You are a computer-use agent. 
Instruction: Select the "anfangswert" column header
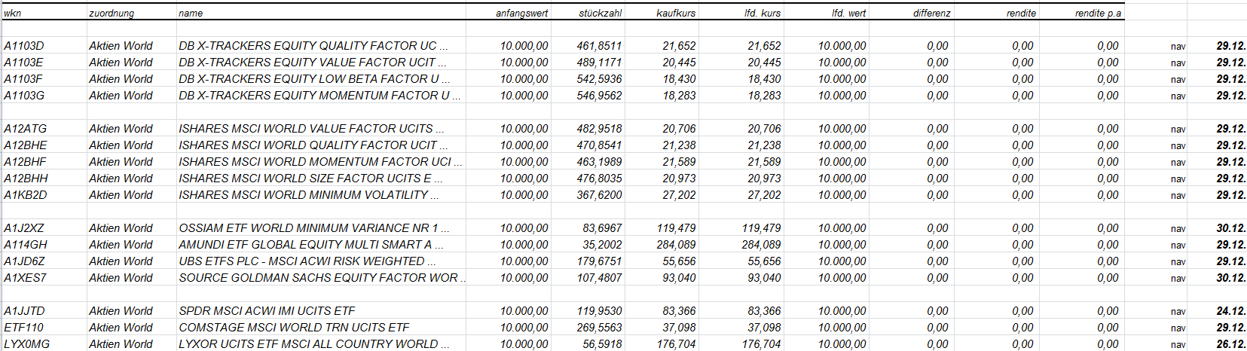click(x=521, y=13)
